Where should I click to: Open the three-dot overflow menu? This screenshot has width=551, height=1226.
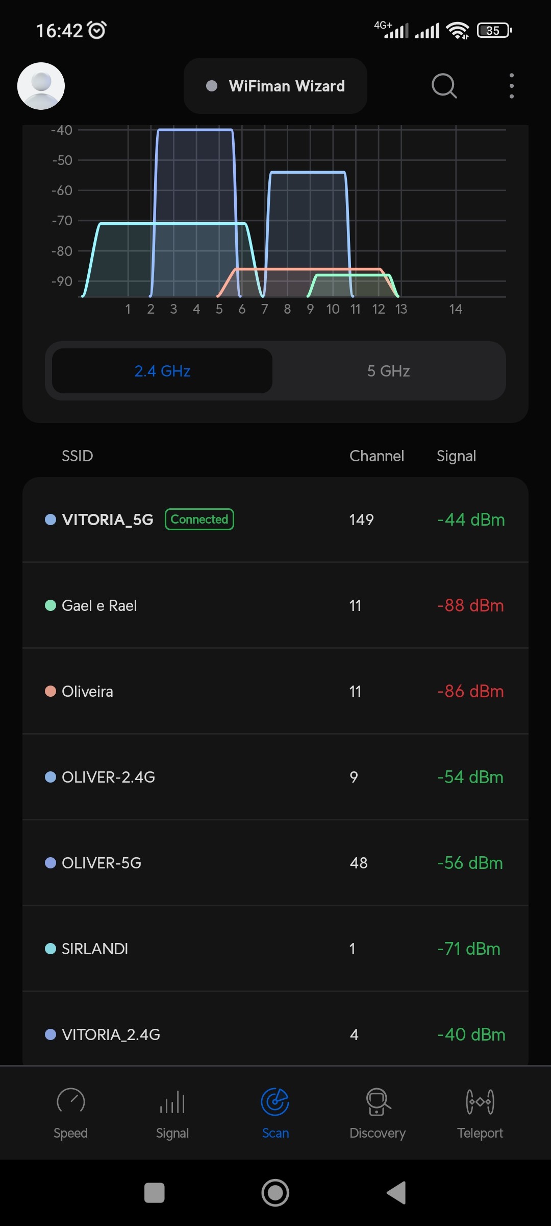(x=511, y=86)
